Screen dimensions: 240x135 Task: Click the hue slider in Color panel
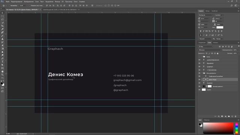(x=237, y=128)
